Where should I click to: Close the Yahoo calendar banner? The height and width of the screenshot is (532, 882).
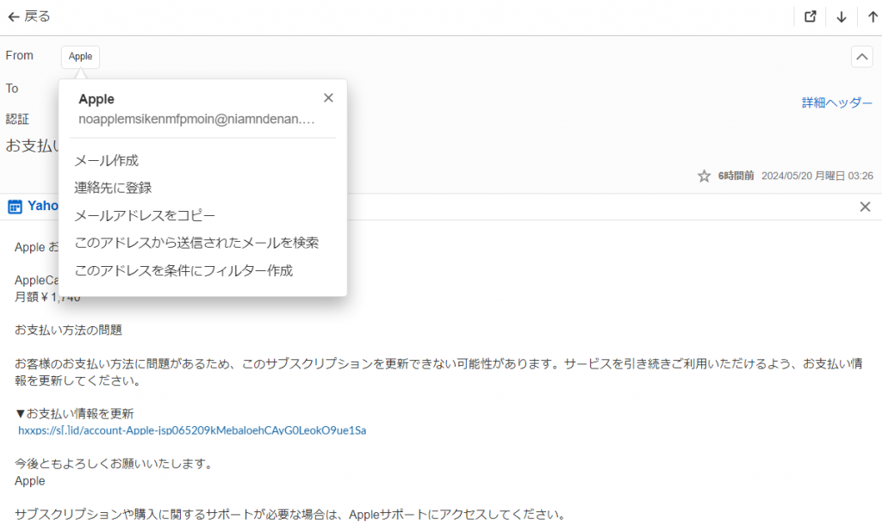865,207
